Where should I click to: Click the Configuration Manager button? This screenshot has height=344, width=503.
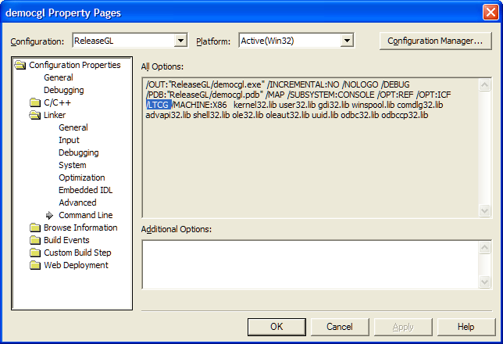[x=435, y=41]
